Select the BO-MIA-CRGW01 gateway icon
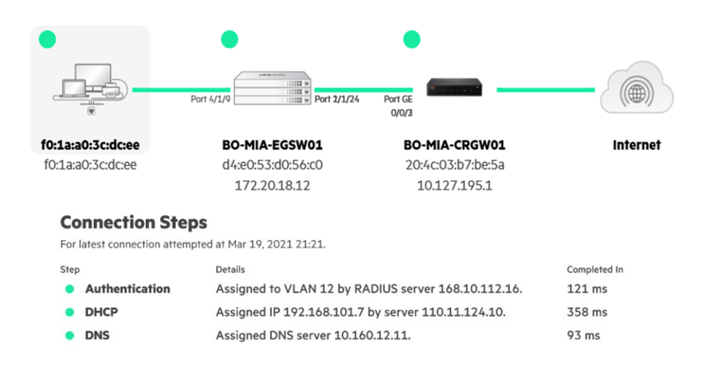The image size is (703, 367). (x=454, y=87)
